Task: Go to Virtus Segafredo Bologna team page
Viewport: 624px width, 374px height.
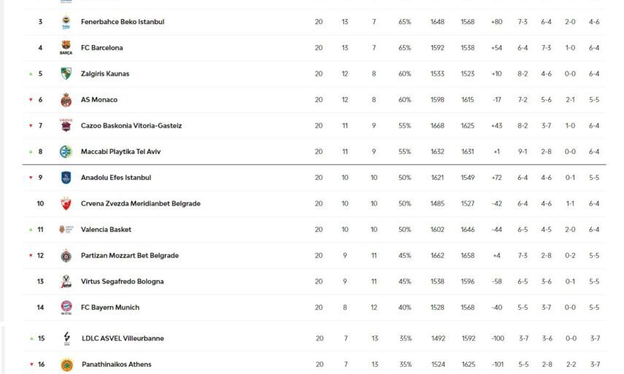Action: [122, 281]
